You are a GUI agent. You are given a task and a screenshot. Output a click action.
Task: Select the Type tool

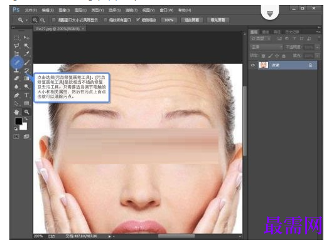[x=26, y=95]
